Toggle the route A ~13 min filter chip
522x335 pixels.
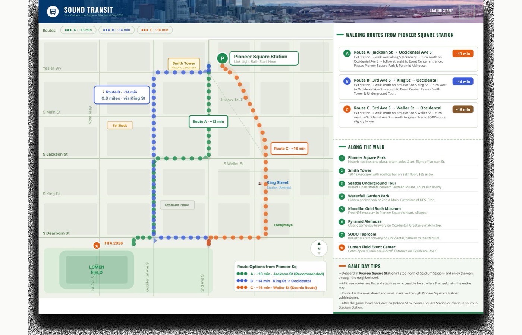(78, 30)
